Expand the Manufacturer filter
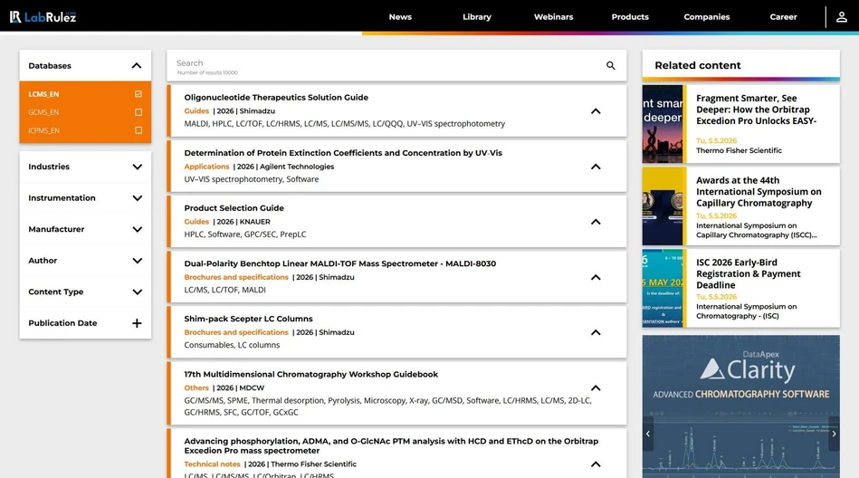The image size is (859, 478). [137, 229]
